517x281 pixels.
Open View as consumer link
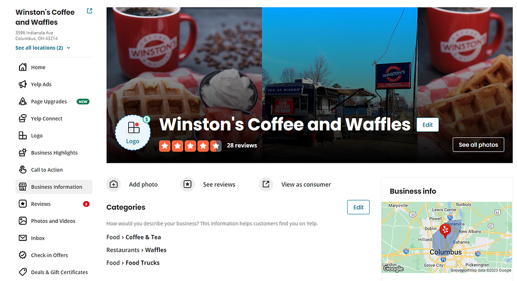[295, 184]
